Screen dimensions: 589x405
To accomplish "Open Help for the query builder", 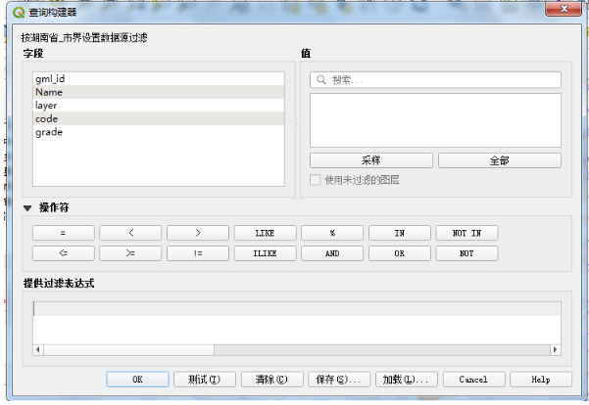I will [541, 380].
